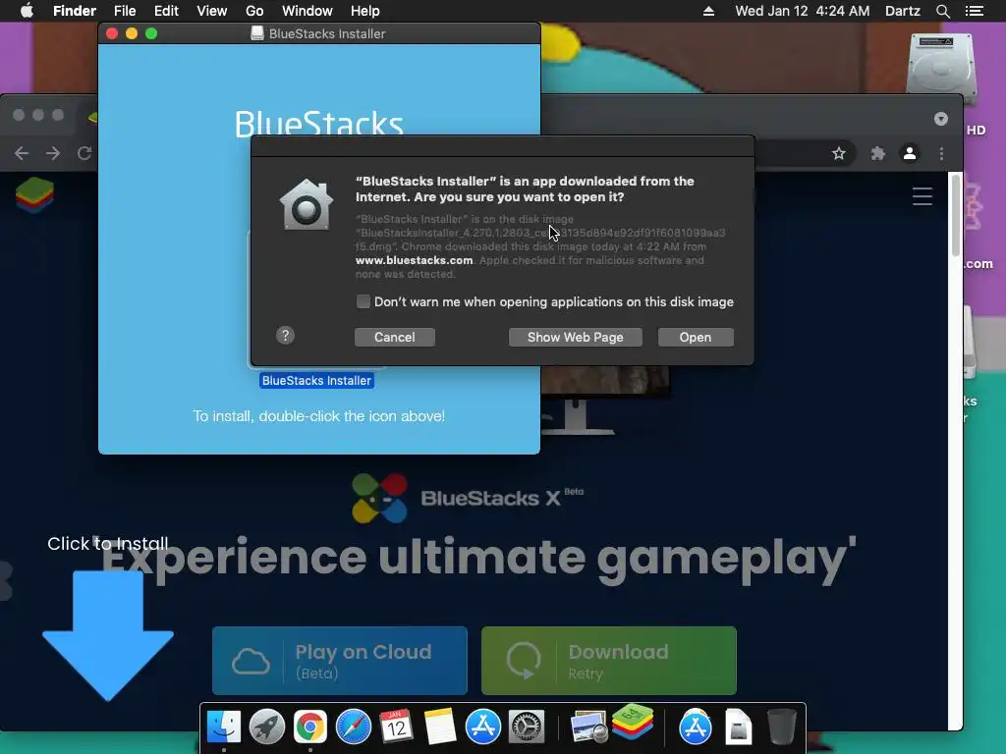Viewport: 1006px width, 754px height.
Task: Click the eject icon in menu bar
Action: coord(708,11)
